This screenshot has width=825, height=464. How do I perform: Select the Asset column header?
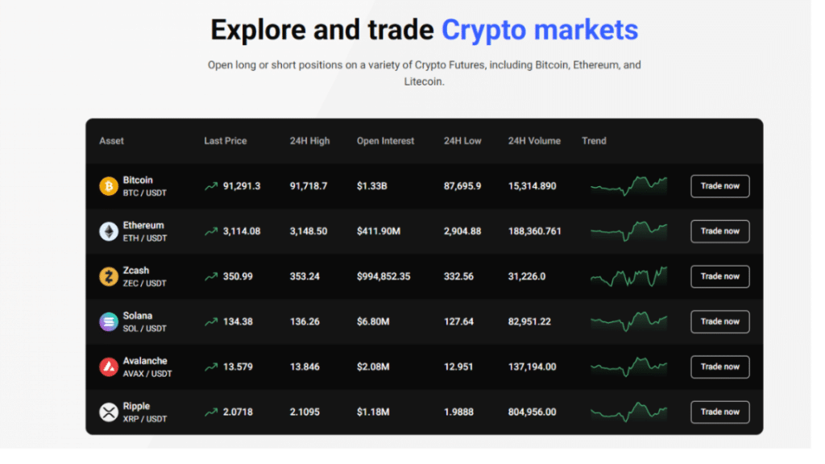[x=110, y=141]
